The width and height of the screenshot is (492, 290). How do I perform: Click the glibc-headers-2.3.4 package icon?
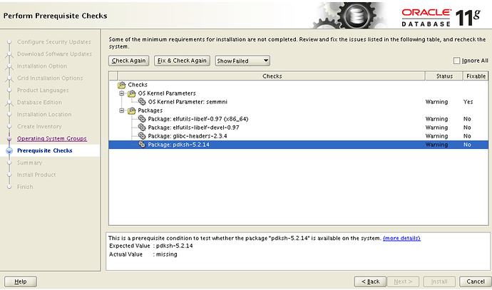click(x=142, y=136)
